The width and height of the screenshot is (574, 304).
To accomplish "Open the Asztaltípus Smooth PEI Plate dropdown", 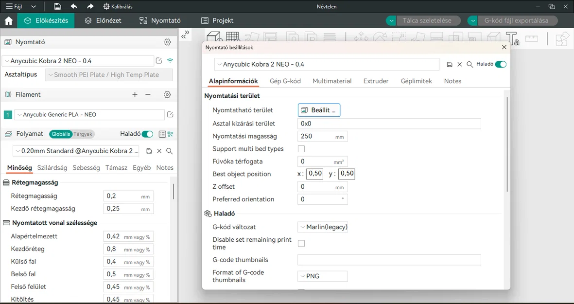I will click(x=109, y=75).
